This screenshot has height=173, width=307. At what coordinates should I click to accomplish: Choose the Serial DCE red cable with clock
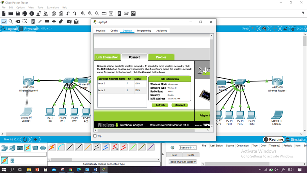[x=115, y=147]
